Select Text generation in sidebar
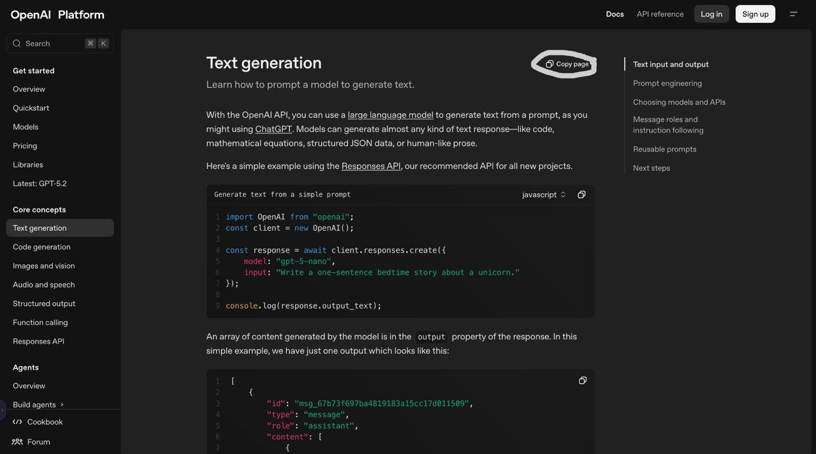Screen dimensions: 816x454 click(x=60, y=228)
